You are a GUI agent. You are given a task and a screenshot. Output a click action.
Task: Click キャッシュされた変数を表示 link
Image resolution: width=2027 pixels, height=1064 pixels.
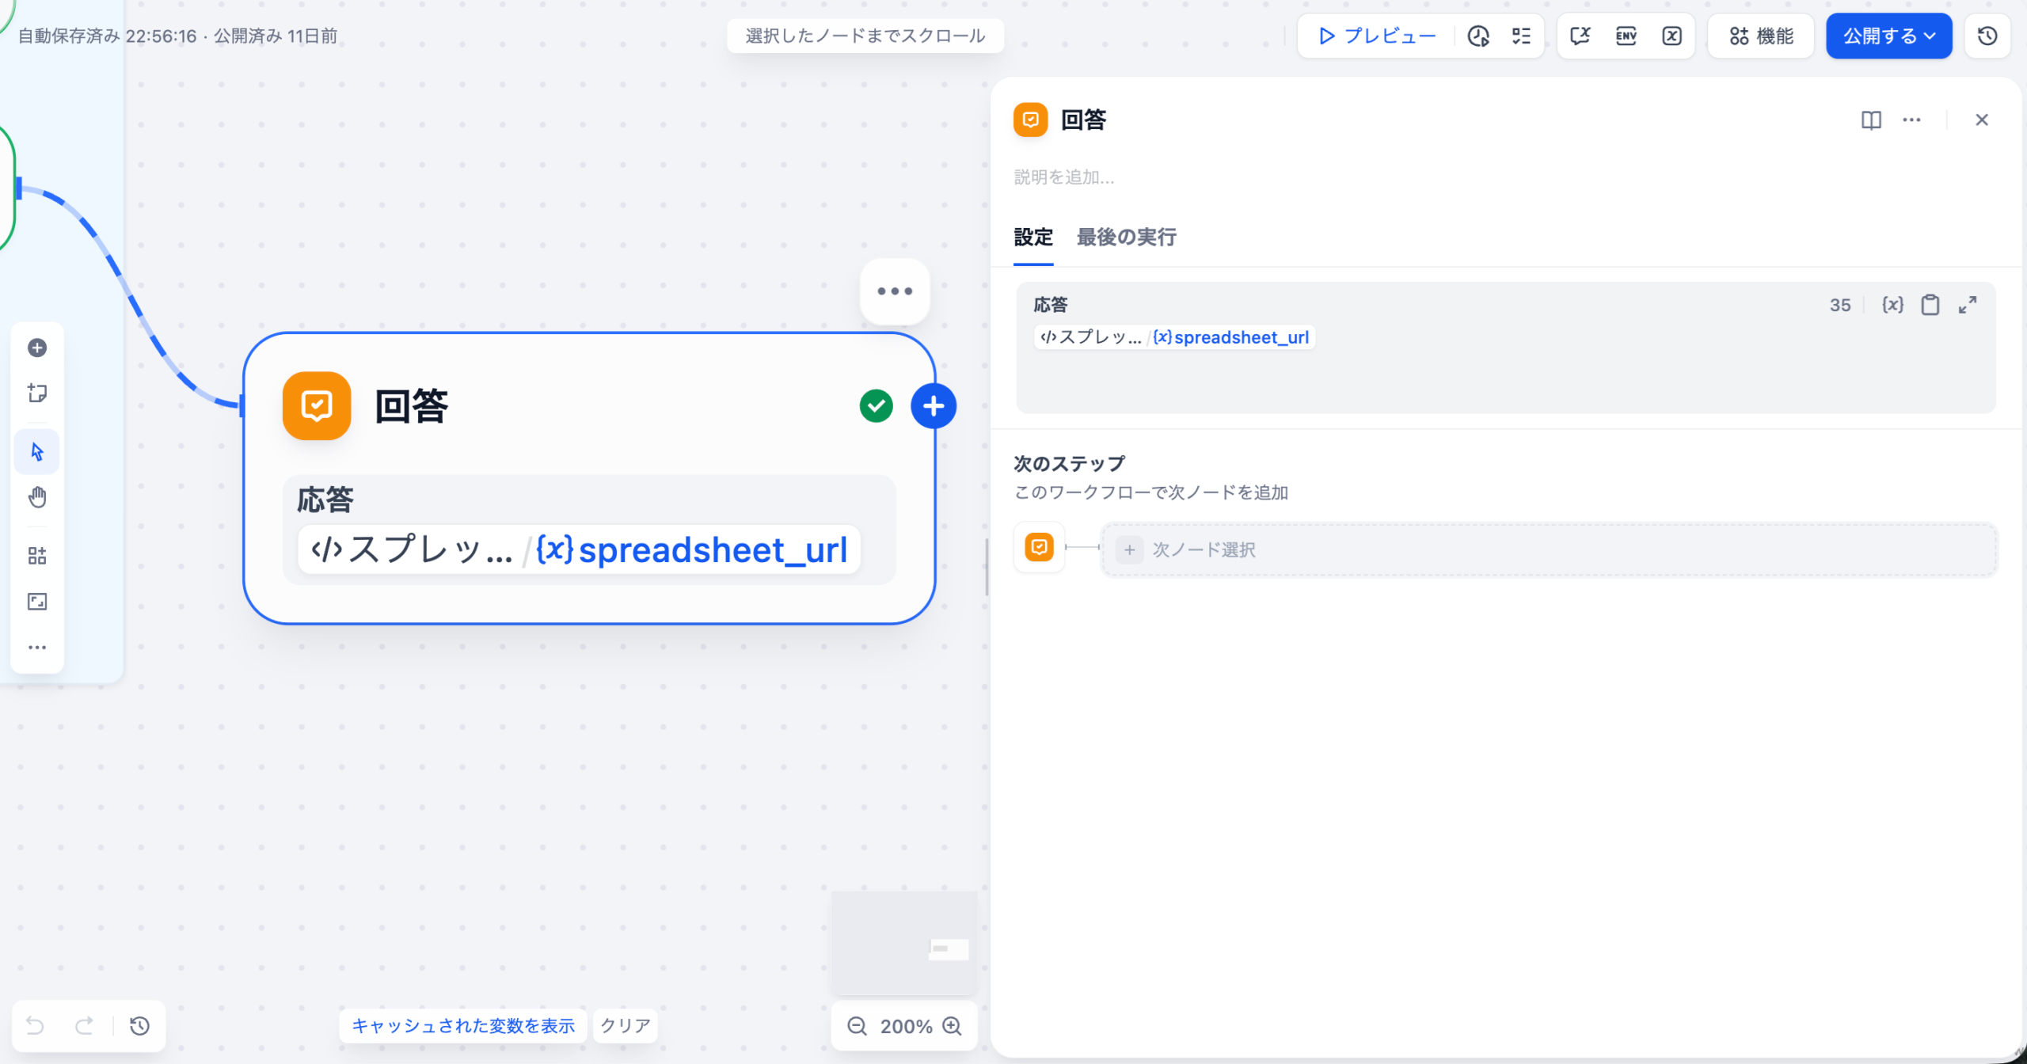click(x=463, y=1026)
